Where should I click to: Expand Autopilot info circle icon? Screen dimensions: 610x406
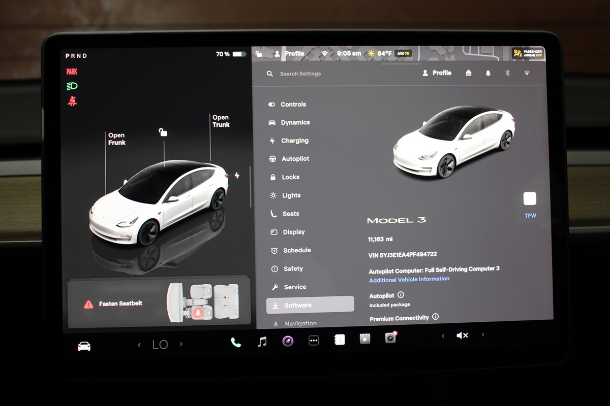pos(401,295)
